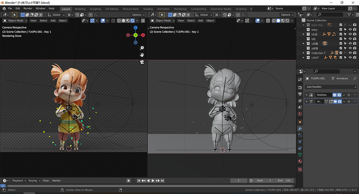The height and width of the screenshot is (194, 359).
Task: Select solid shading in right viewport
Action: point(278,20)
